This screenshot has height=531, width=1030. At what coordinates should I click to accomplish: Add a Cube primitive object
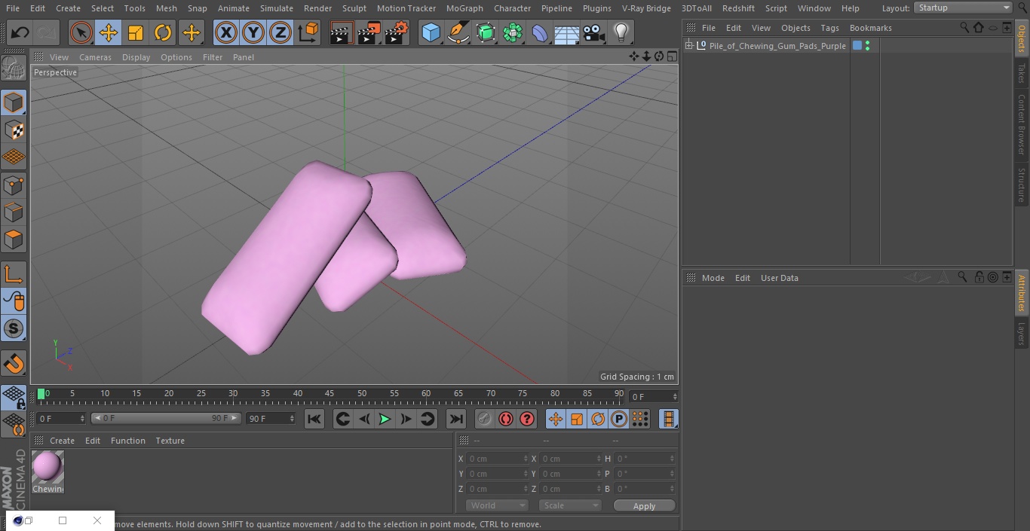click(431, 33)
